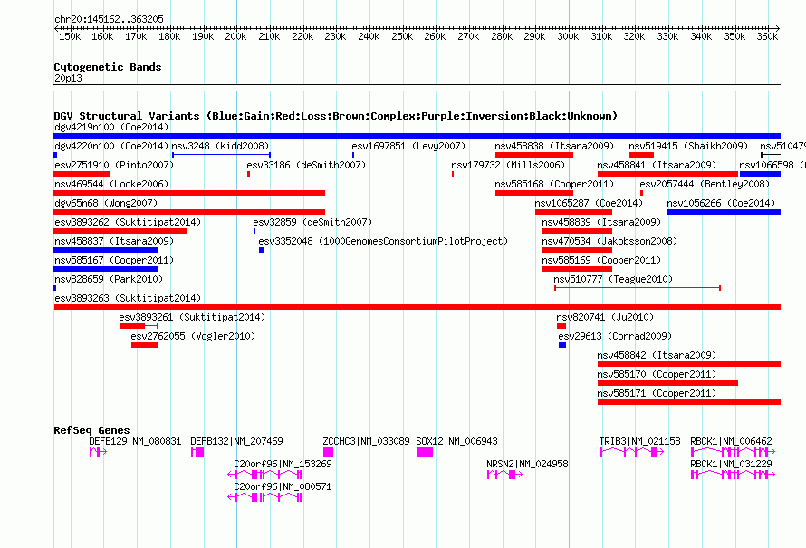
Task: Click the ZCCHC3 magenta exon block
Action: pos(328,452)
